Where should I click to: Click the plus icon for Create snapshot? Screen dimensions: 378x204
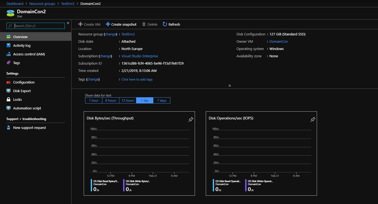pyautogui.click(x=108, y=24)
